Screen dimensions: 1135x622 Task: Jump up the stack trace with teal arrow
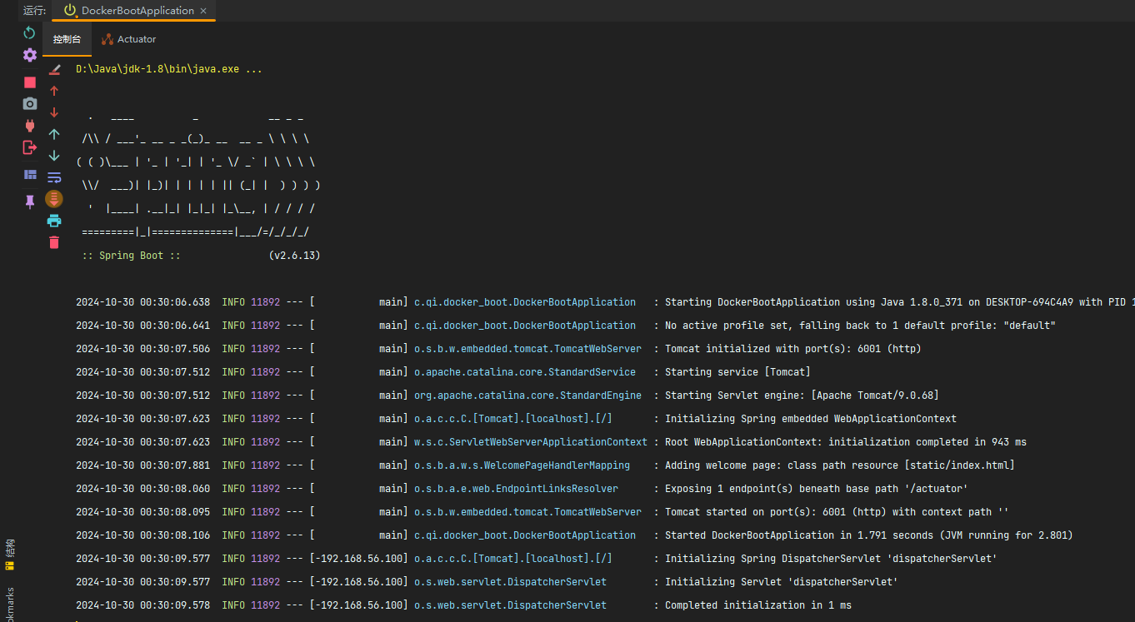54,134
